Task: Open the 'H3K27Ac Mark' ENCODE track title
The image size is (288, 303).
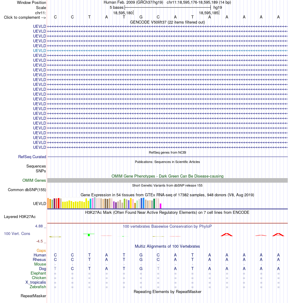Action: pos(167,213)
